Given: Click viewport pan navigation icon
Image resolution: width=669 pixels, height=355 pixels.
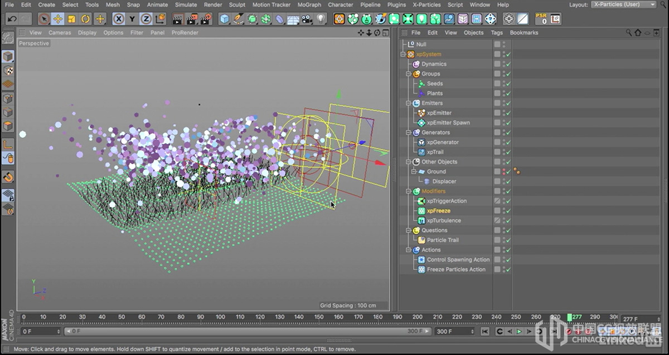Looking at the screenshot, I should (x=361, y=33).
